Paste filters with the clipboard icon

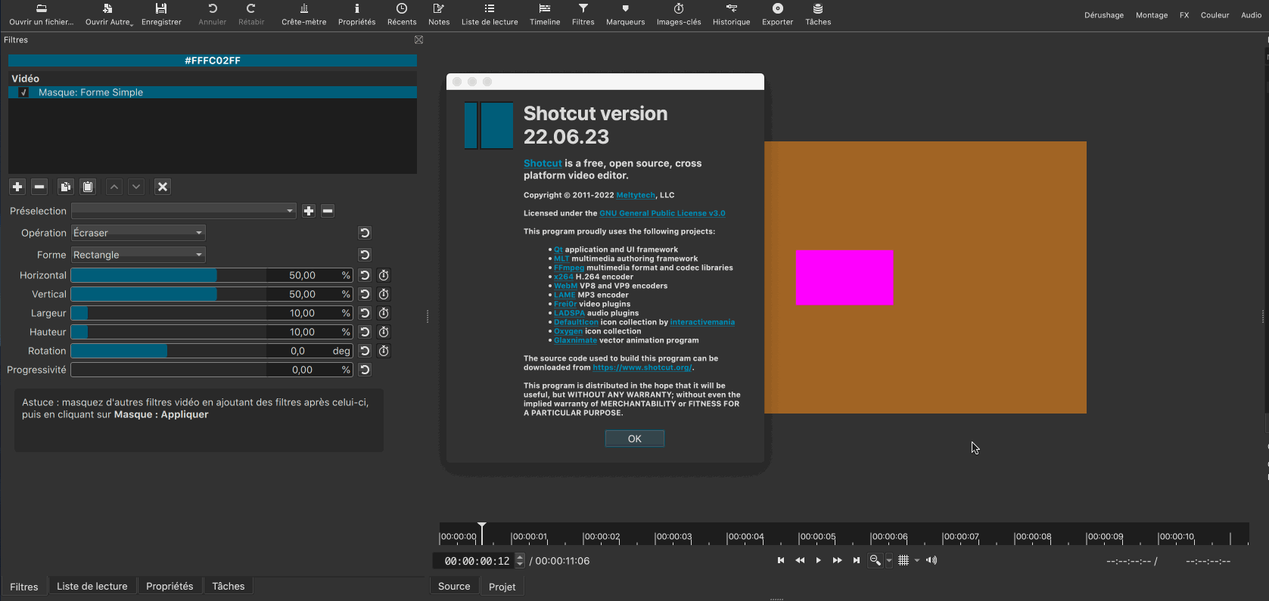[x=88, y=187]
